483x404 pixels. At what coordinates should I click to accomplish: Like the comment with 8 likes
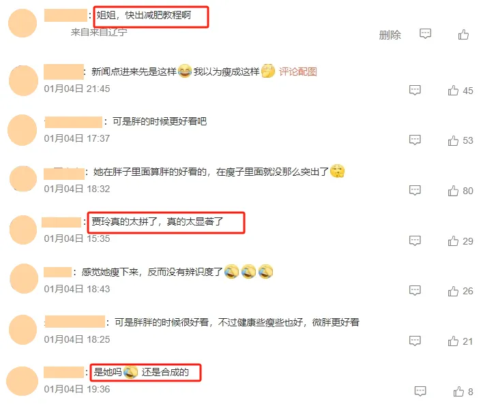click(458, 391)
